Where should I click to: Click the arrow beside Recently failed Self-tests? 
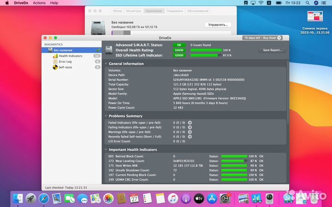click(x=190, y=137)
